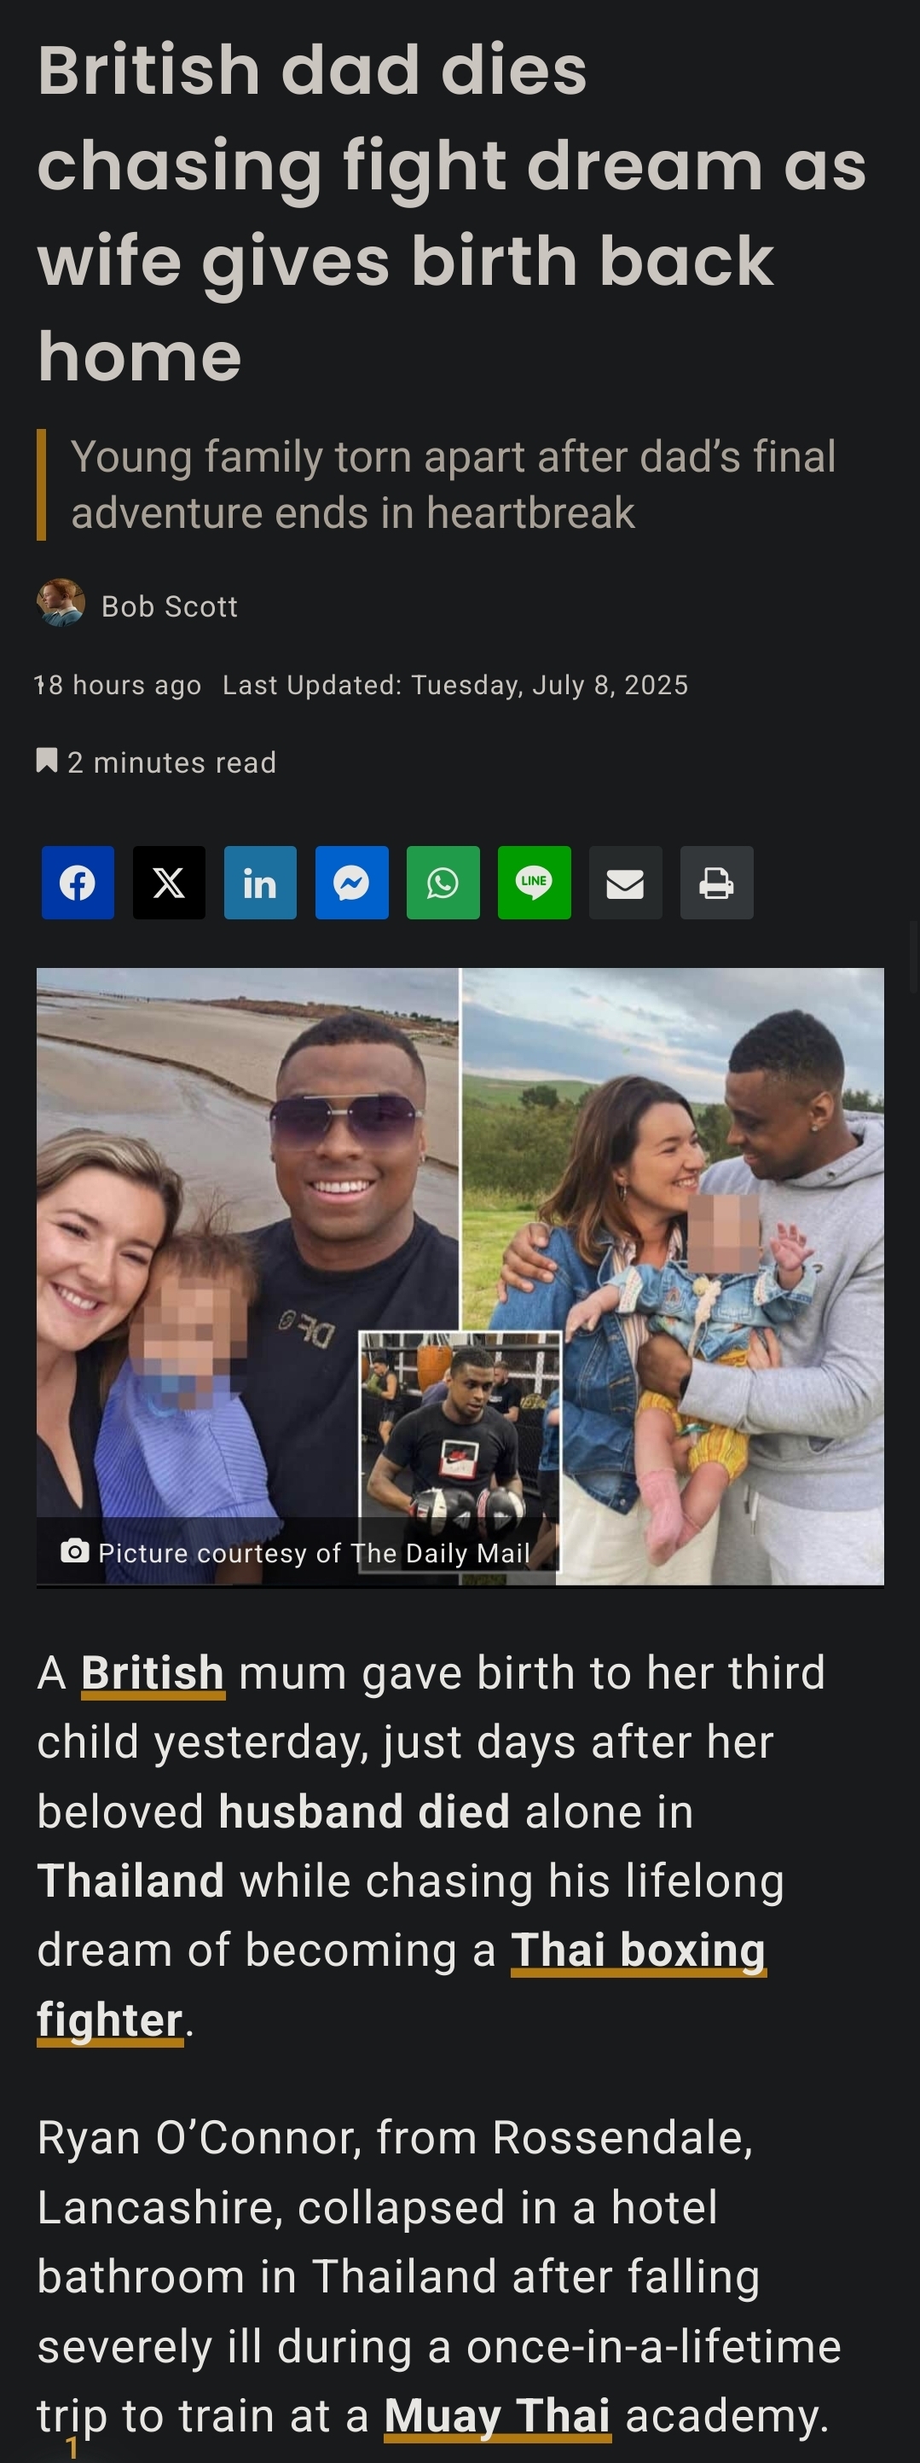Click the bookmark reading-time icon

47,761
